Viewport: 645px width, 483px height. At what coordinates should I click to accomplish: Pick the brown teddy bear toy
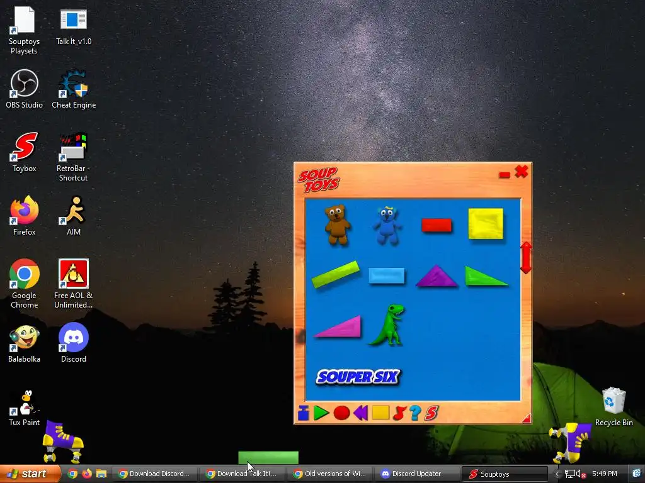pyautogui.click(x=338, y=225)
